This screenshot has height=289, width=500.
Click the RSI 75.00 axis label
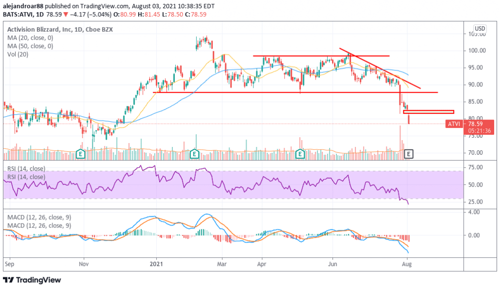click(x=475, y=167)
